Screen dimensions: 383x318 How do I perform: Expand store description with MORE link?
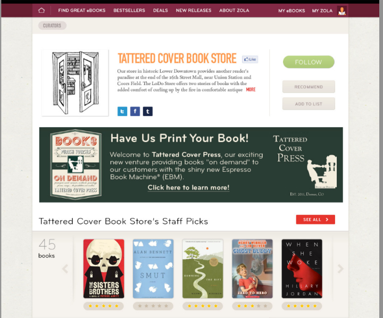251,90
